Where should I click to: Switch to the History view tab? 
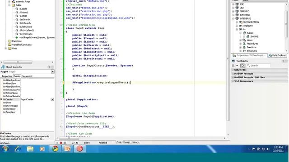pos(135,142)
